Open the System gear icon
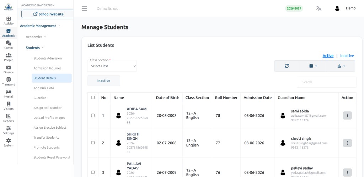This screenshot has height=177, width=364. coord(9,140)
